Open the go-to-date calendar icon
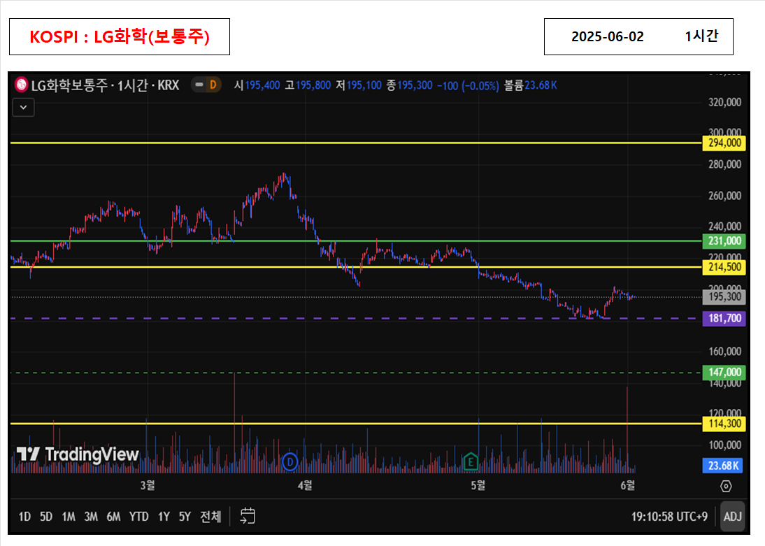 248,516
